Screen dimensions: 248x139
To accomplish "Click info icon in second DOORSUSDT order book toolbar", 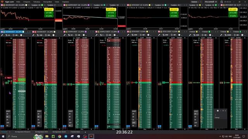I will pos(53,35).
